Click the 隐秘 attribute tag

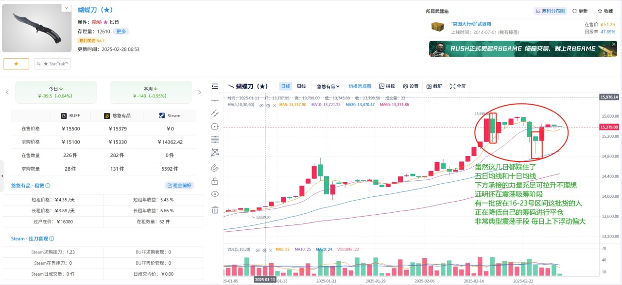[x=96, y=22]
